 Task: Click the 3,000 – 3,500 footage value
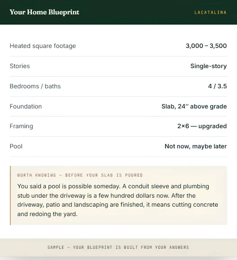click(206, 46)
